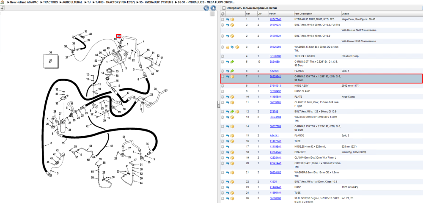The image size is (423, 203).
Task: Toggle the selection circle for part 87576188
Action: (x=222, y=56)
